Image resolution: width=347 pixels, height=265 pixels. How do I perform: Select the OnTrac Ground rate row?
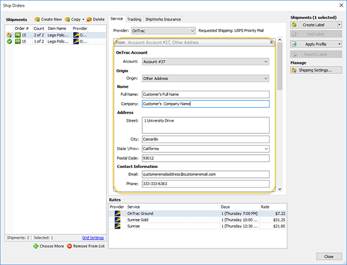click(x=198, y=213)
